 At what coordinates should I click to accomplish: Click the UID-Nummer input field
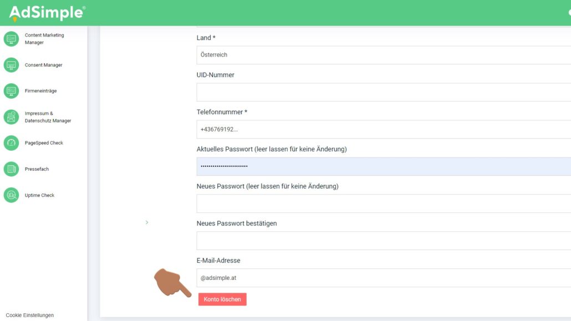point(383,92)
